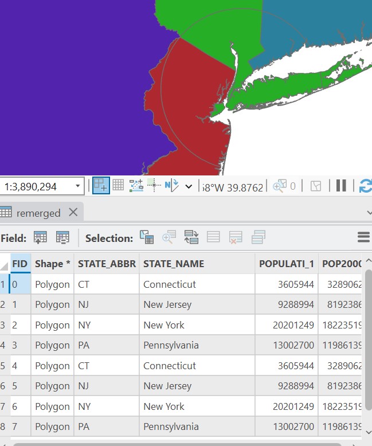372x446 pixels.
Task: Open the map scale dropdown
Action: click(77, 186)
